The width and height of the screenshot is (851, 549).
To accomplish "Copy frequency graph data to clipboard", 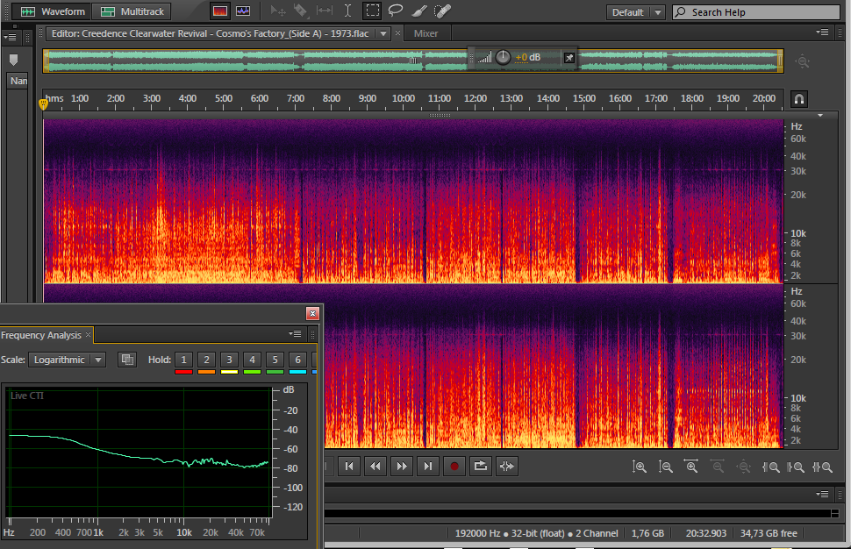I will (127, 360).
